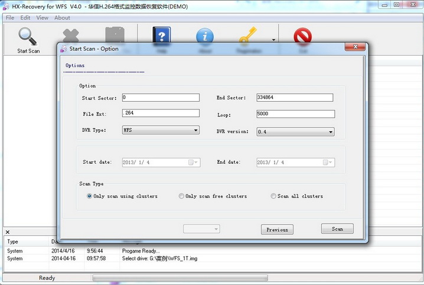Click the Scan button
424x285 pixels.
[337, 229]
